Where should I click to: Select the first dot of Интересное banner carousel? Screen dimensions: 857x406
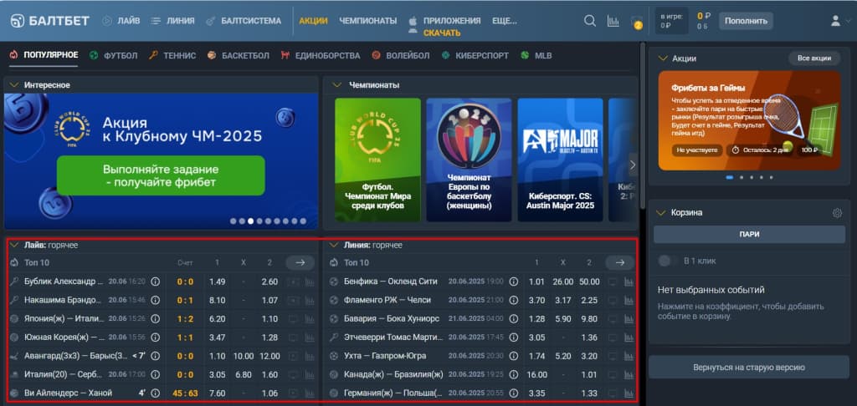pyautogui.click(x=233, y=221)
